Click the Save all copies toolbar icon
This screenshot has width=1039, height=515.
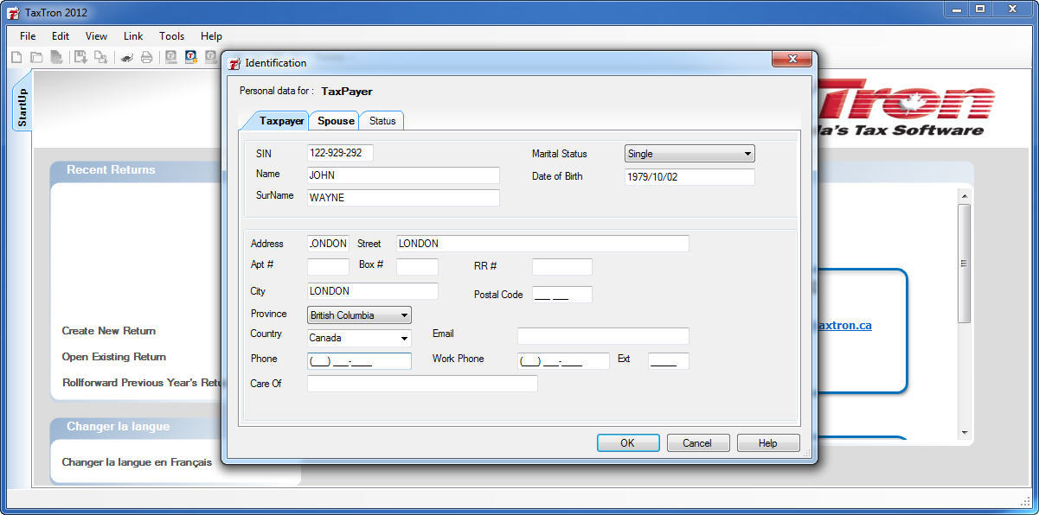(x=100, y=57)
